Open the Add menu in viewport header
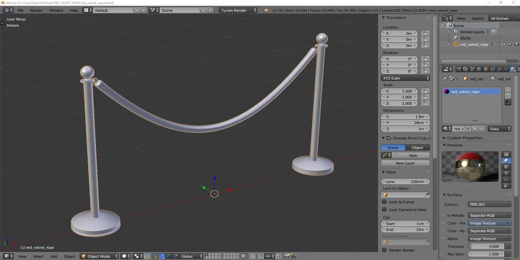Viewport: 520px width, 260px height. click(54, 256)
